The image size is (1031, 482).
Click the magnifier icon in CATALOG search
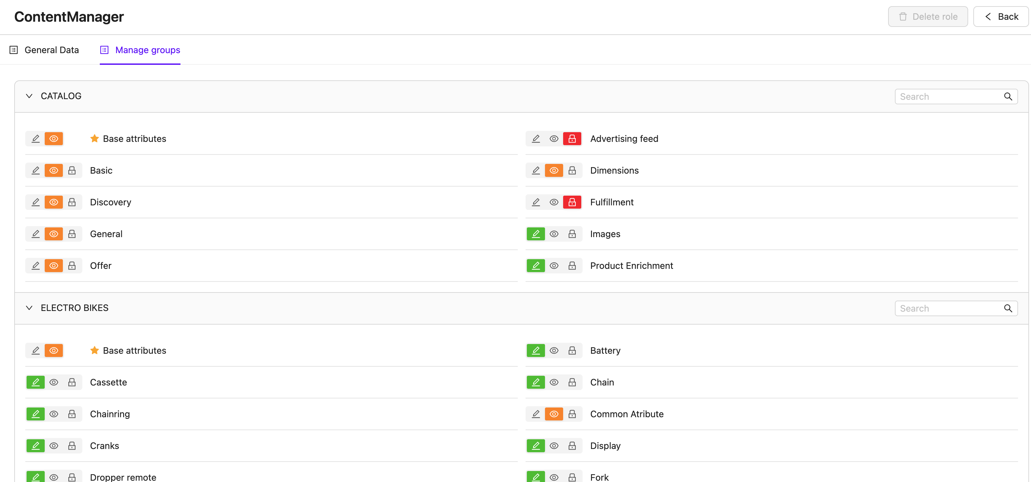[x=1008, y=97]
